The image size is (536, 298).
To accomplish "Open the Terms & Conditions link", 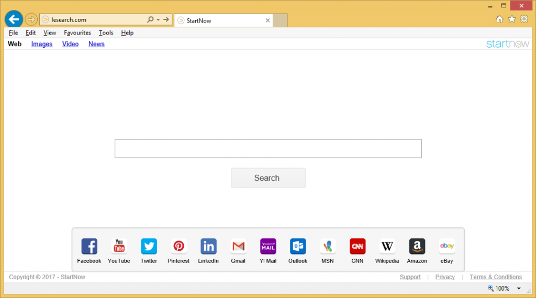I will point(495,277).
